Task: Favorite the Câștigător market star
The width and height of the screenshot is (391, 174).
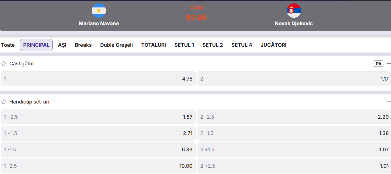Action: click(4, 64)
